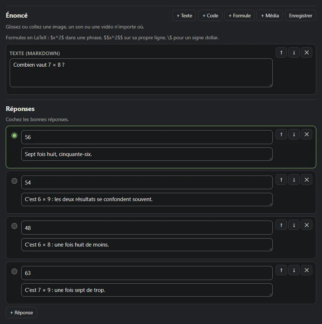Delete the Texte (Markdown) block
This screenshot has width=322, height=324.
307,53
